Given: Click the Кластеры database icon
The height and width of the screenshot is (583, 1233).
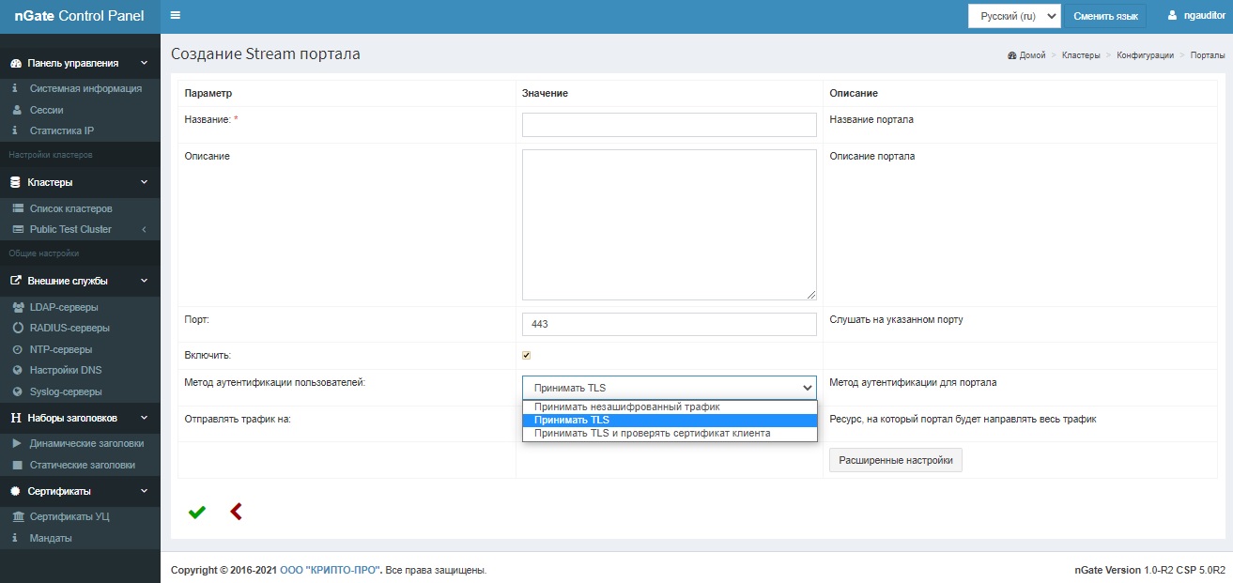Looking at the screenshot, I should pyautogui.click(x=15, y=182).
